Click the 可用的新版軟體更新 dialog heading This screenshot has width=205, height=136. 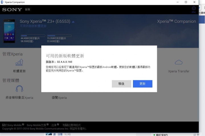click(x=65, y=56)
